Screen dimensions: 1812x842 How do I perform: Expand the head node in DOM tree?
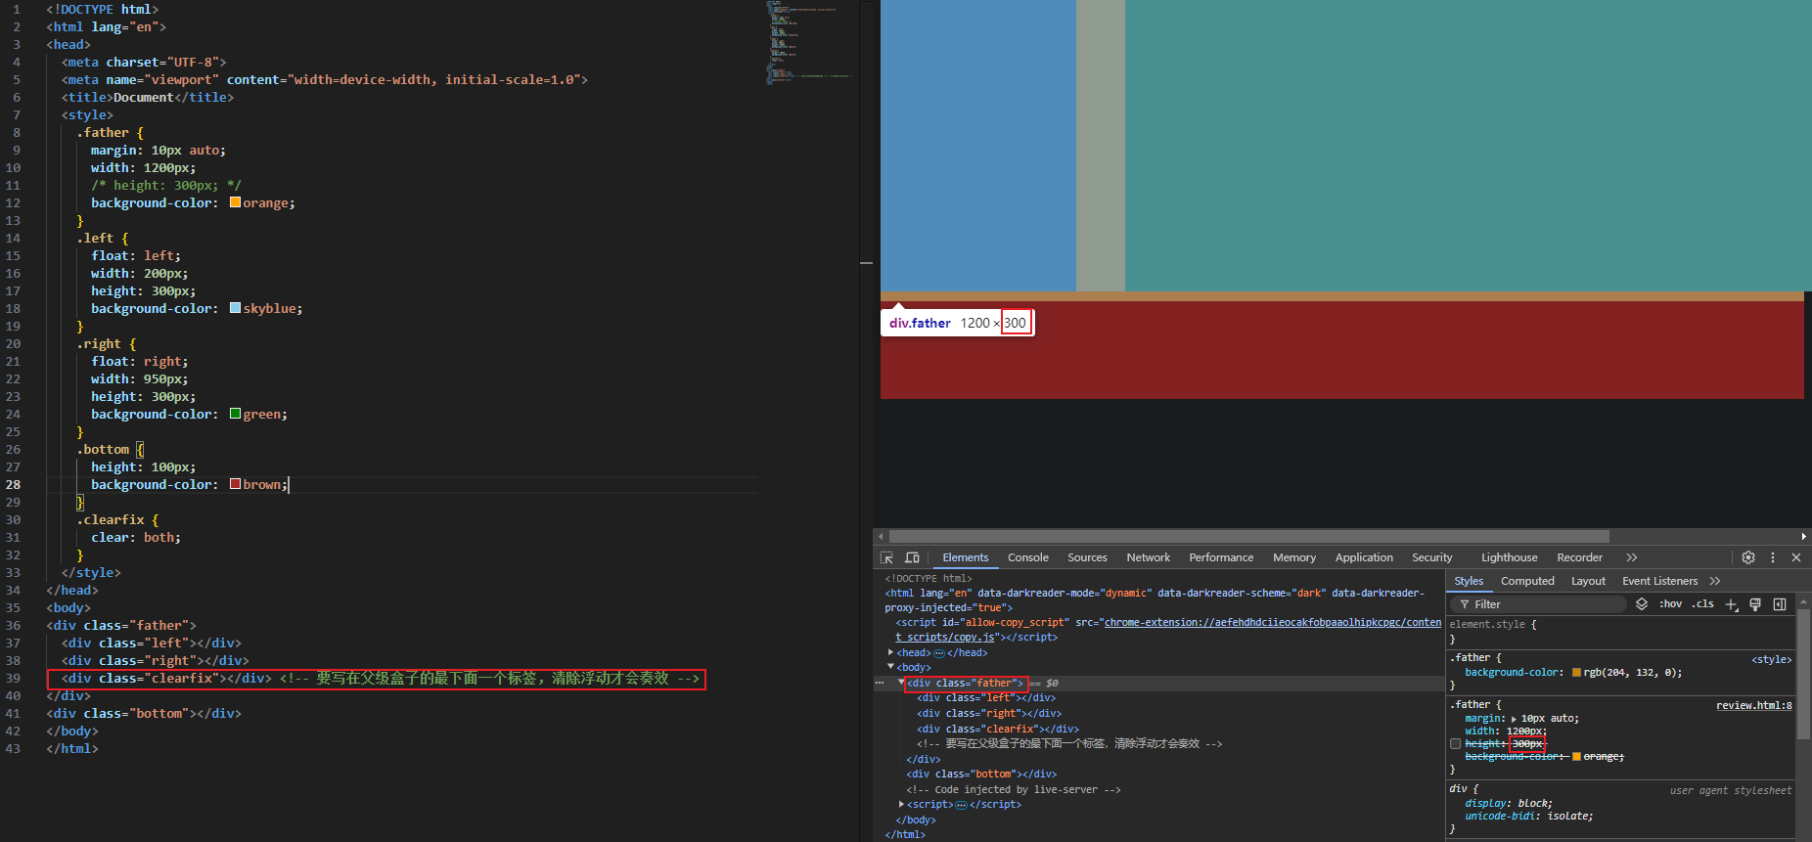[x=890, y=652]
